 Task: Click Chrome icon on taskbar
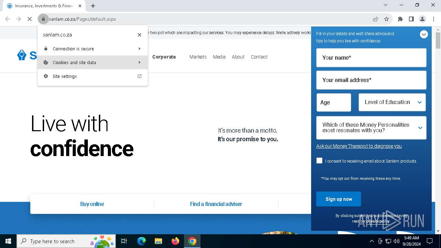192,241
